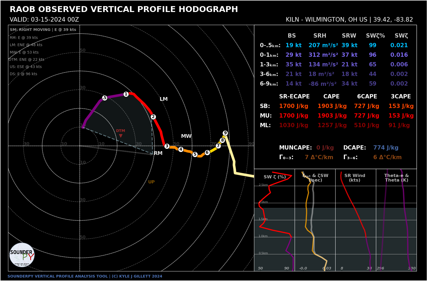
Task: Click ML 3CAPE value 91 J/kg
Action: (x=399, y=125)
